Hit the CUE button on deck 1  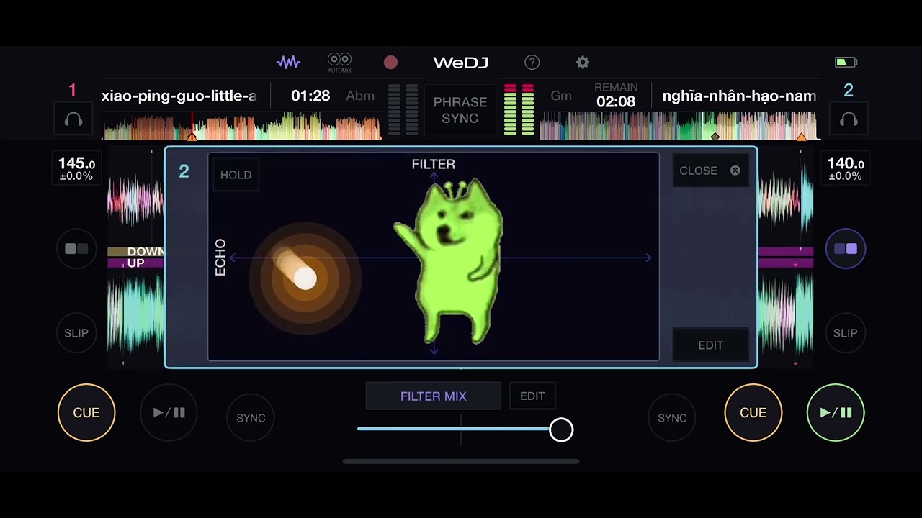coord(86,412)
